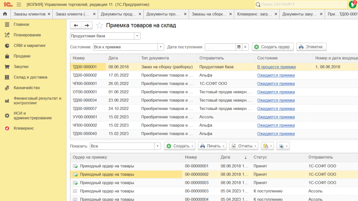Image resolution: width=358 pixels, height=201 pixels.
Task: Open the create-based-on folder icon button
Action: click(x=267, y=146)
